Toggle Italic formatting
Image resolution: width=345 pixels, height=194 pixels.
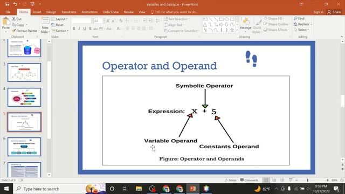pyautogui.click(x=79, y=29)
